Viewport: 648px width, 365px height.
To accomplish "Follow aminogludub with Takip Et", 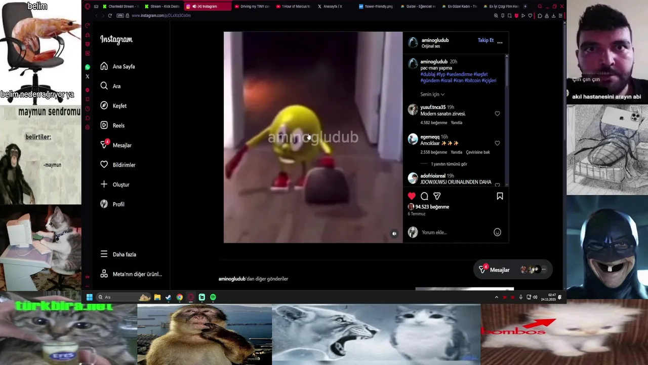I will [x=485, y=40].
